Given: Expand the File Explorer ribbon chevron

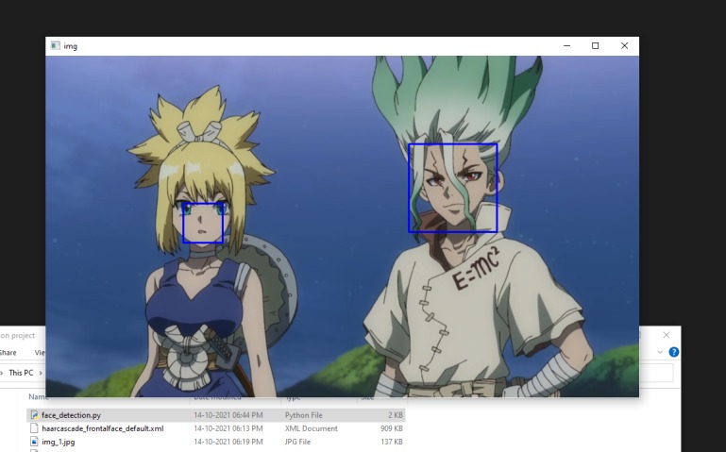Looking at the screenshot, I should [660, 352].
